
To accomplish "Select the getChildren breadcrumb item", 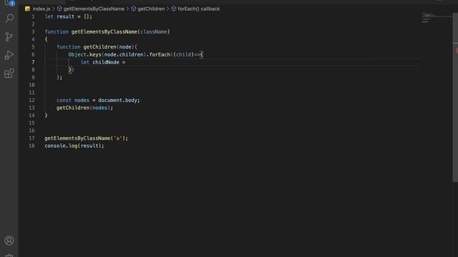I will click(x=151, y=9).
